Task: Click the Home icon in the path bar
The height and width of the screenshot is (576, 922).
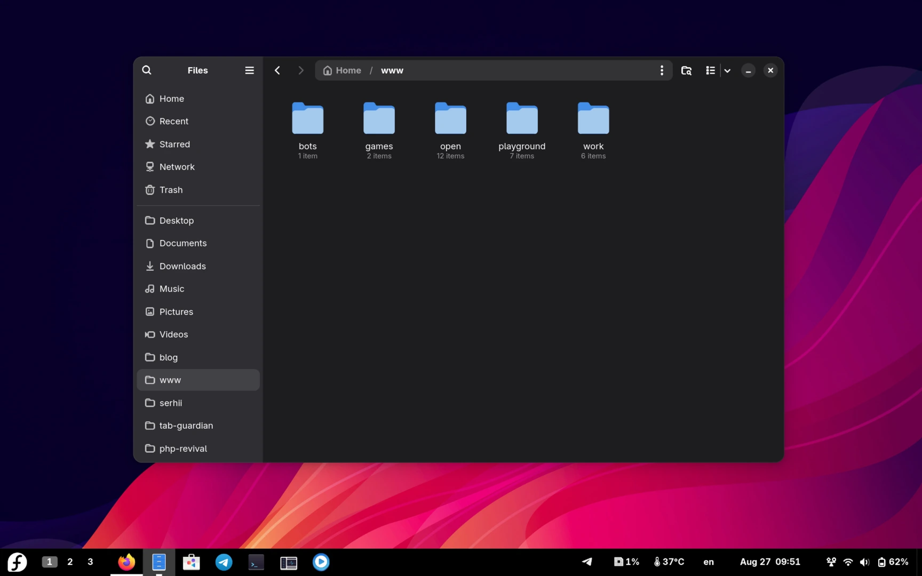Action: click(327, 70)
